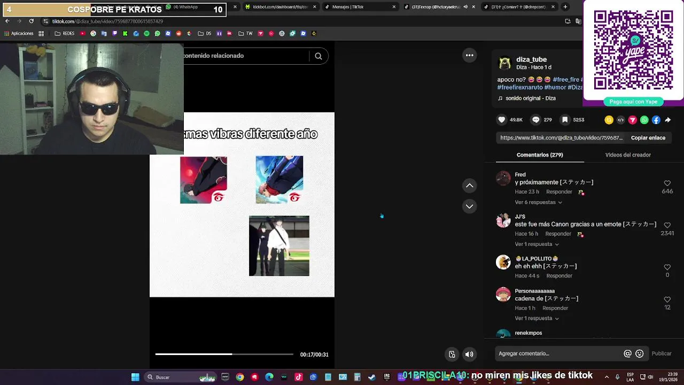Open Google Chrome from the taskbar
The height and width of the screenshot is (385, 684).
240,377
